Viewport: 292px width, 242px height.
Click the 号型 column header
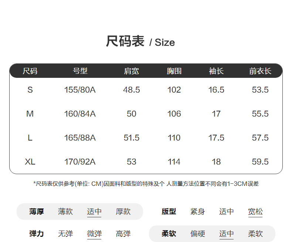tap(80, 71)
